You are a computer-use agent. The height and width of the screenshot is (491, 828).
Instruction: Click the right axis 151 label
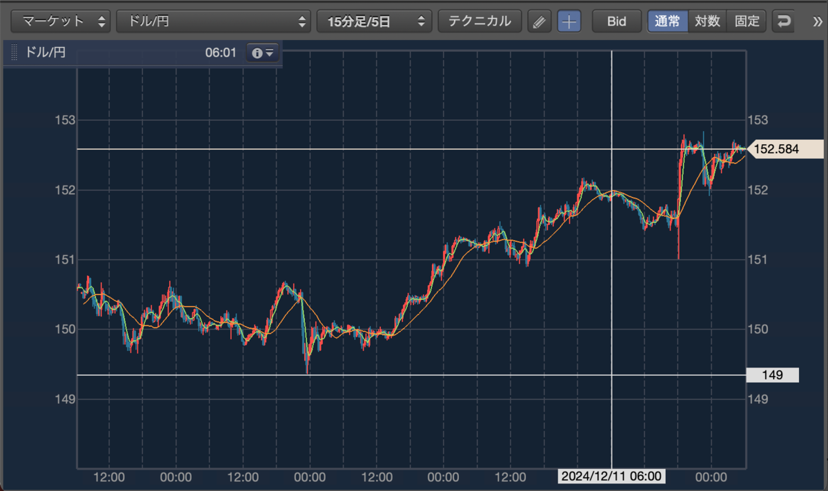click(x=758, y=260)
